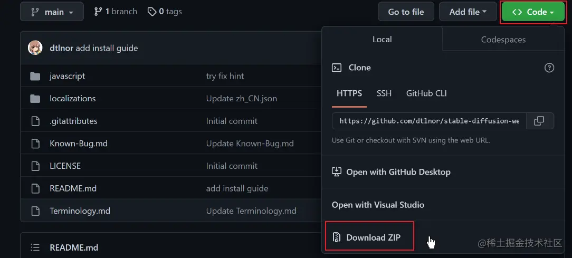This screenshot has width=572, height=258.
Task: Open Initial commit for LICENSE
Action: (x=232, y=166)
